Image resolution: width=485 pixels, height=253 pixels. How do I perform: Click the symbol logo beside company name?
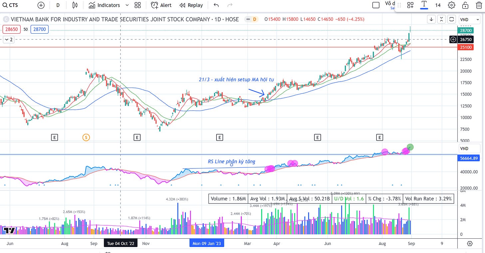(x=5, y=19)
